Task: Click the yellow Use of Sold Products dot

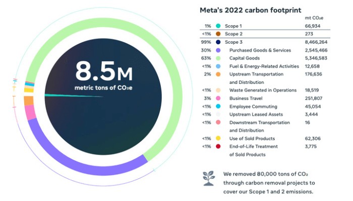Action: 218,138
